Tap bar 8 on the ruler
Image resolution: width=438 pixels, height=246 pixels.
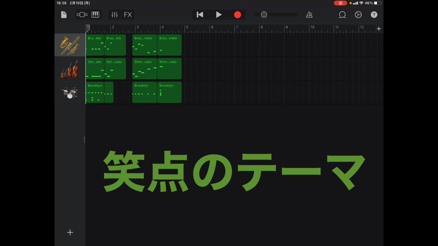coord(261,27)
